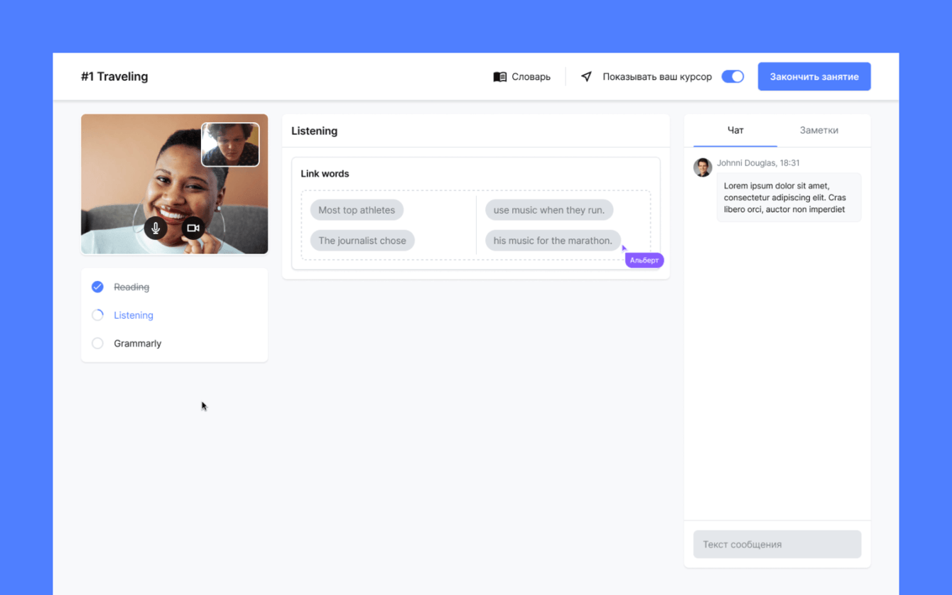Click the Закончить занятие button

pyautogui.click(x=814, y=77)
